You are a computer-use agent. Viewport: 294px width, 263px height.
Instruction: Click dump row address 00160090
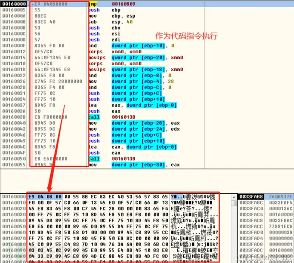14,250
